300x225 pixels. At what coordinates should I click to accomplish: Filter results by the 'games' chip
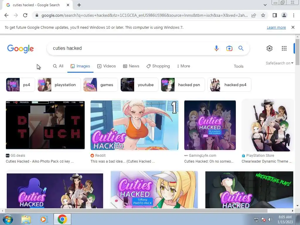[101, 85]
